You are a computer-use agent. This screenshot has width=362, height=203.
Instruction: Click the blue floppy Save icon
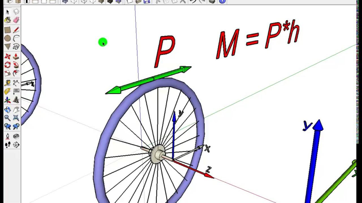pos(146,1)
